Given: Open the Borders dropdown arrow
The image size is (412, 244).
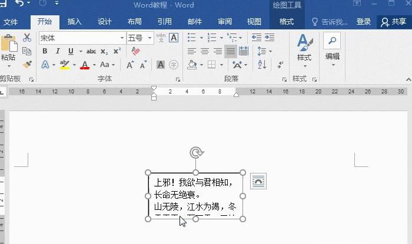Looking at the screenshot, I should 221,65.
